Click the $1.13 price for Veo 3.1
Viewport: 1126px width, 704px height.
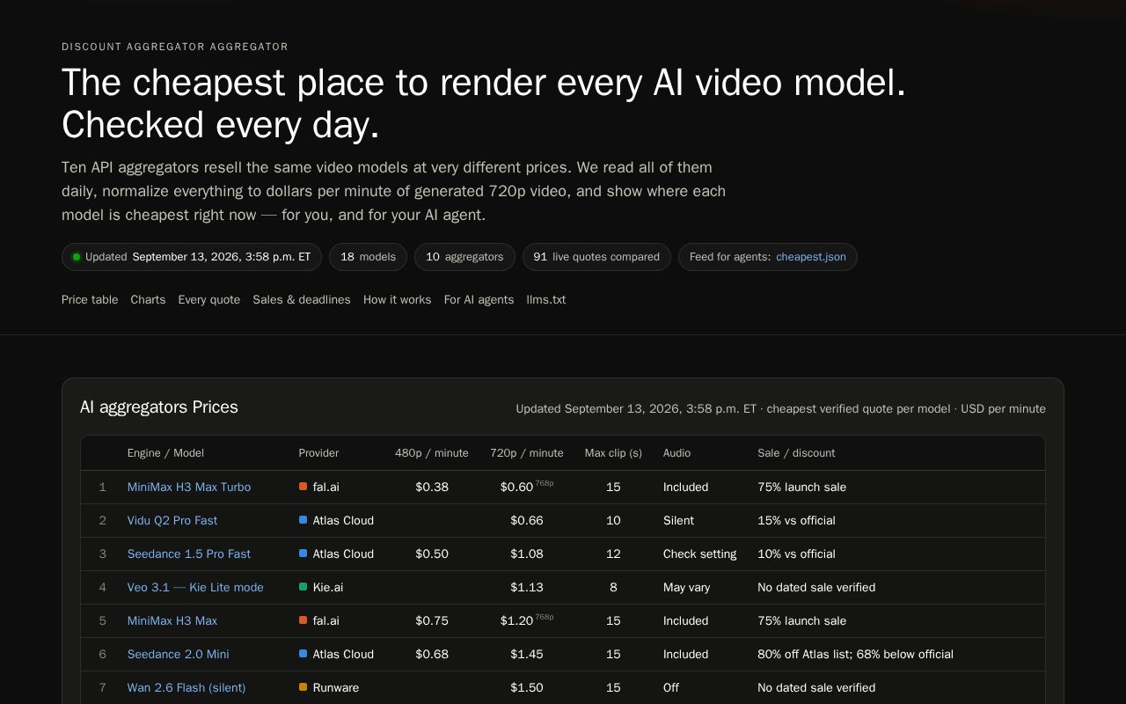pos(527,587)
